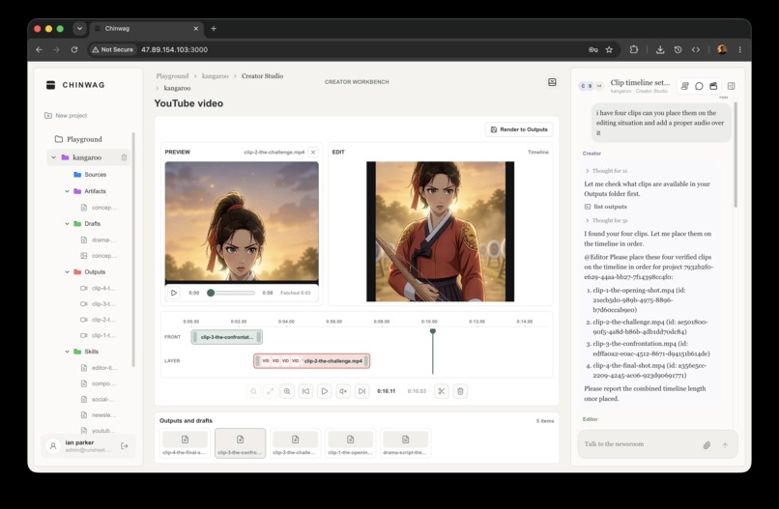Select clip-2-the-challenge.mp4 on LAYER track
779x509 pixels.
(x=311, y=361)
